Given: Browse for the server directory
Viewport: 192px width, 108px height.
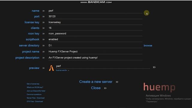Looking at the screenshot, I should (x=148, y=46).
